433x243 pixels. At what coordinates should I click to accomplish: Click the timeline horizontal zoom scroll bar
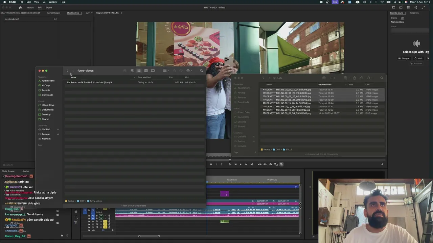click(x=149, y=236)
